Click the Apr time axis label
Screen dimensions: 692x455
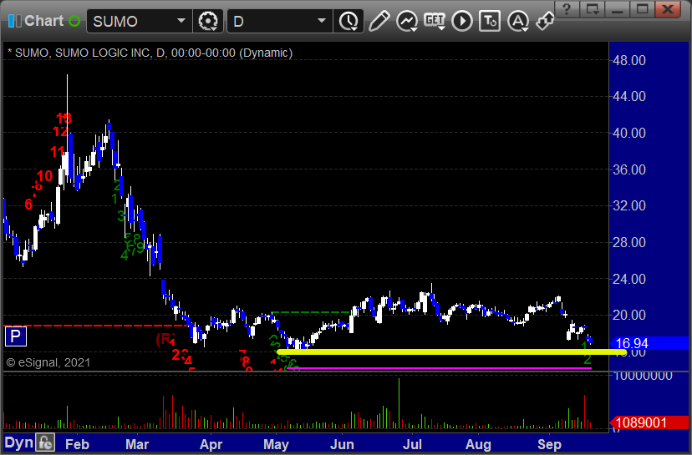tap(211, 444)
